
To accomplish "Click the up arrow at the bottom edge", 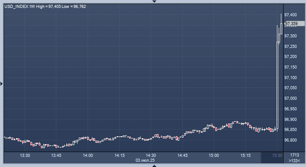I will [x=154, y=166].
